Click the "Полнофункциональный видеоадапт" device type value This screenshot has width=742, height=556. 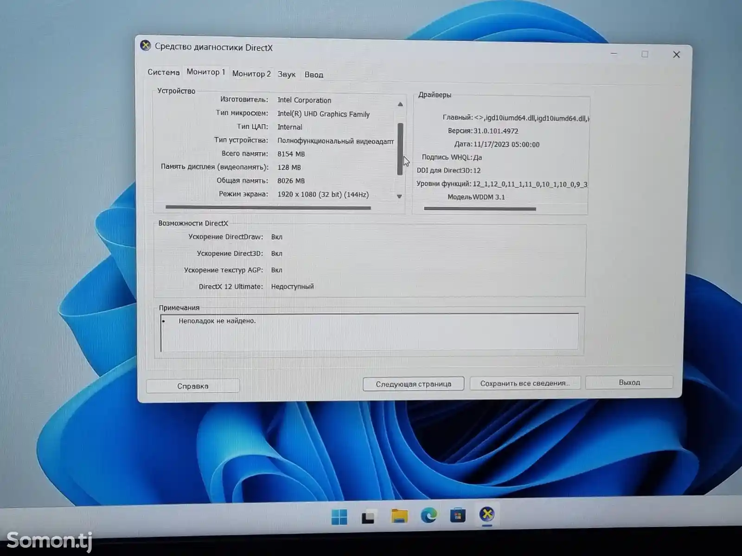(335, 141)
